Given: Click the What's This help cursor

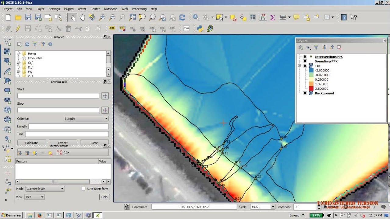Looking at the screenshot, I should pos(353,17).
